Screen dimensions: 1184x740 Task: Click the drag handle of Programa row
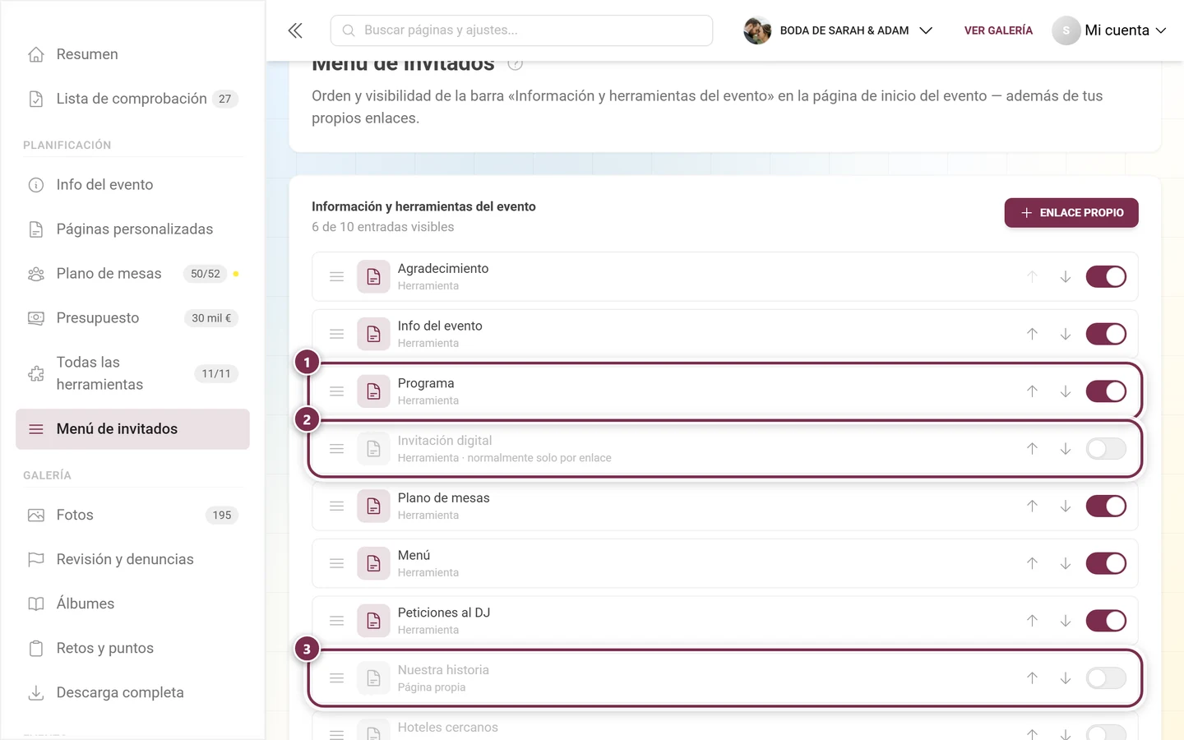pyautogui.click(x=336, y=391)
